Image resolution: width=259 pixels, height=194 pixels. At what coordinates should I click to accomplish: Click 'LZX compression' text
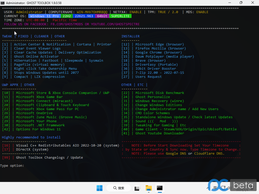click(50, 77)
